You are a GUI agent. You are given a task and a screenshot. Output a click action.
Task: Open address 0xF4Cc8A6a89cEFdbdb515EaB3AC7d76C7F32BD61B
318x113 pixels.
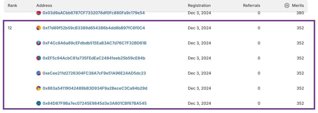point(95,43)
